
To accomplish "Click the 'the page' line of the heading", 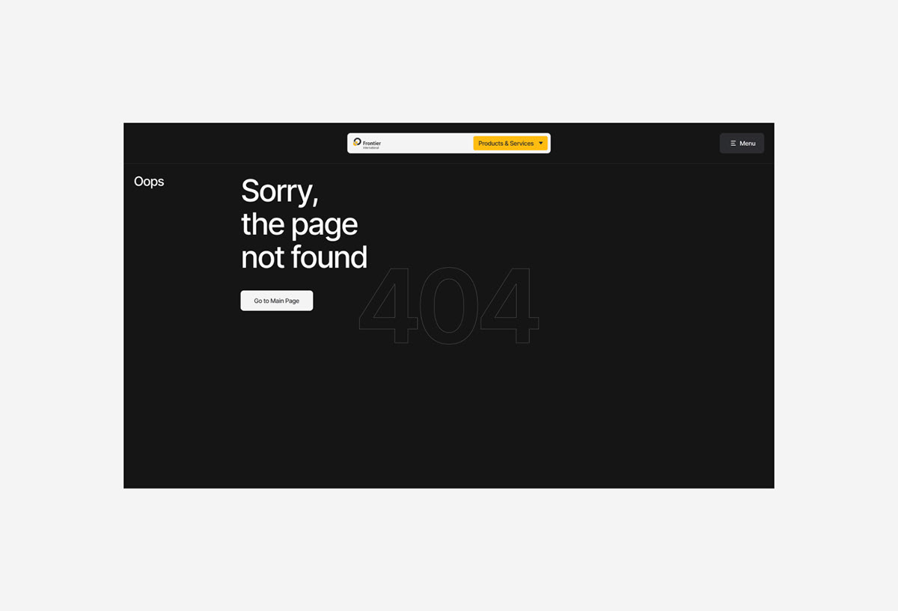I will (299, 224).
